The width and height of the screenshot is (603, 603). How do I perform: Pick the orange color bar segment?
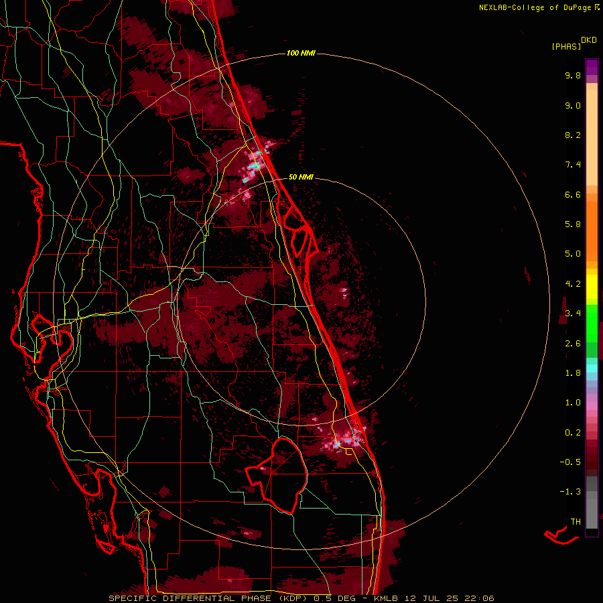[592, 230]
